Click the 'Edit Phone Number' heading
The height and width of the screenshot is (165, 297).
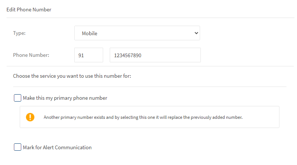point(29,10)
